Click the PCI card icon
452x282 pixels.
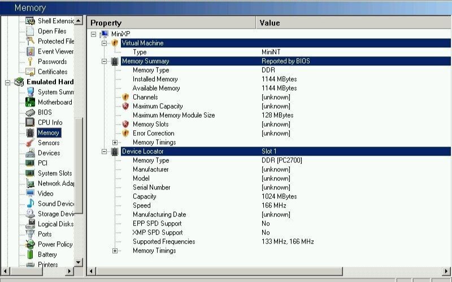point(30,163)
